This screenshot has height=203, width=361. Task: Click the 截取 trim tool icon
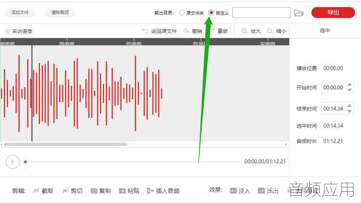point(36,191)
